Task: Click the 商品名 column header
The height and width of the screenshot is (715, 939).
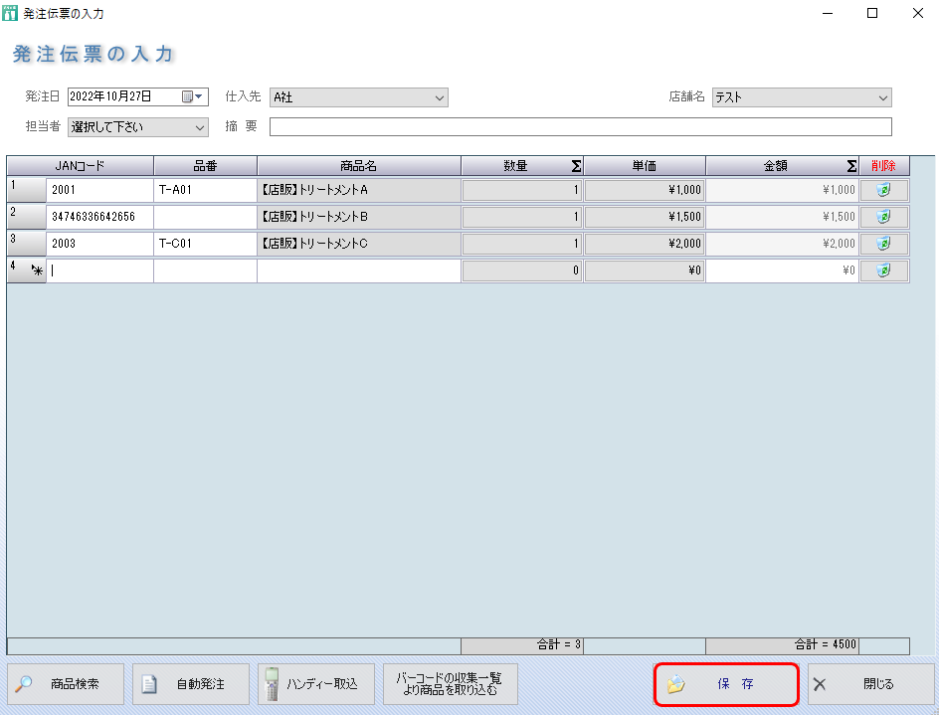Action: click(x=358, y=166)
